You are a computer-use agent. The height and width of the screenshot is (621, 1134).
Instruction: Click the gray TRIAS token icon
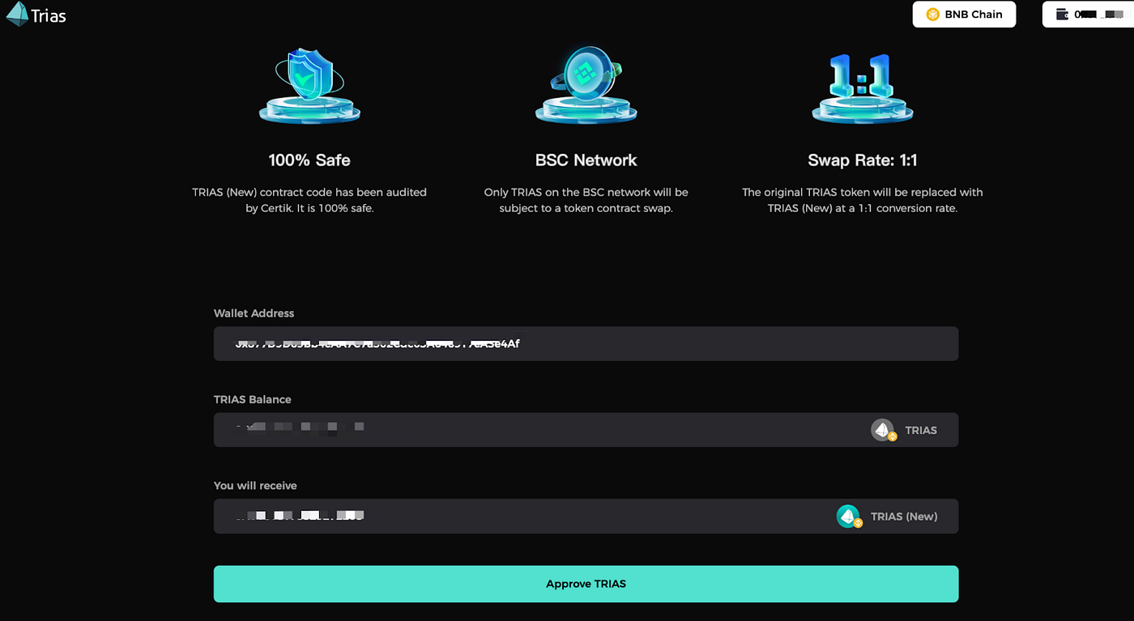click(x=883, y=429)
